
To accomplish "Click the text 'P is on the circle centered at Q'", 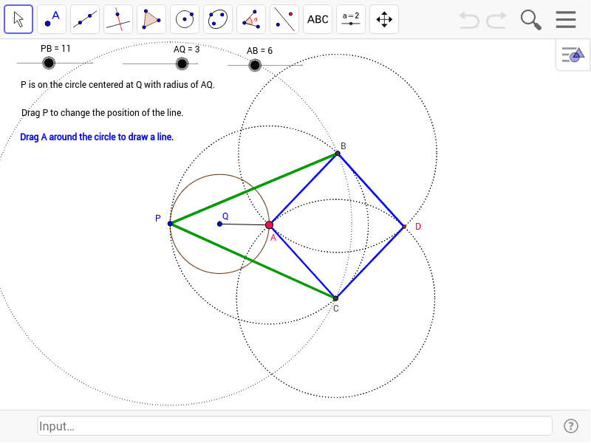I will pyautogui.click(x=81, y=85).
